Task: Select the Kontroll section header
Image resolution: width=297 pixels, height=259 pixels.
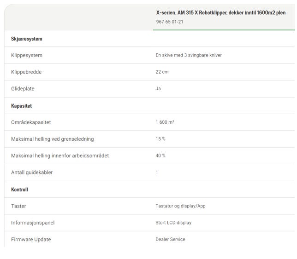Action: (x=19, y=190)
